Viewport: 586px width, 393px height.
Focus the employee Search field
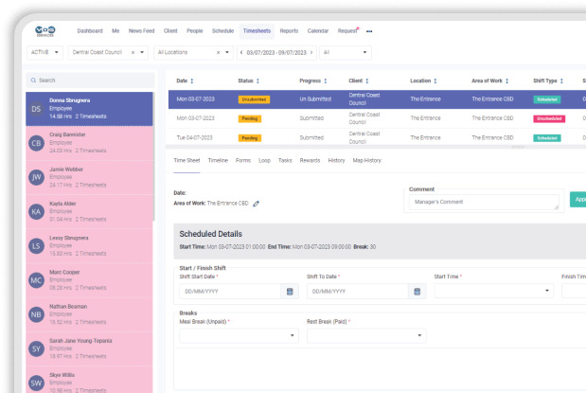click(91, 80)
